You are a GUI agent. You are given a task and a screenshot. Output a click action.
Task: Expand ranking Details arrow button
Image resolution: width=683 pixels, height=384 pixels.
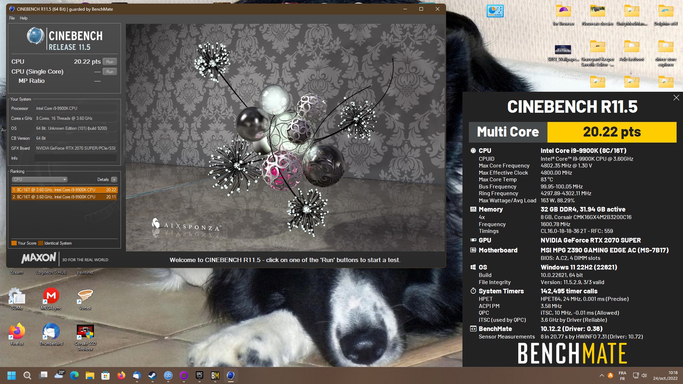(x=114, y=180)
